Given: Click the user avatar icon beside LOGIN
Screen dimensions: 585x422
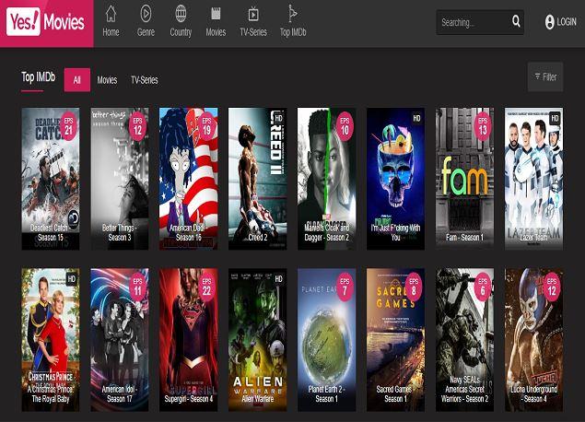Looking at the screenshot, I should pyautogui.click(x=550, y=22).
